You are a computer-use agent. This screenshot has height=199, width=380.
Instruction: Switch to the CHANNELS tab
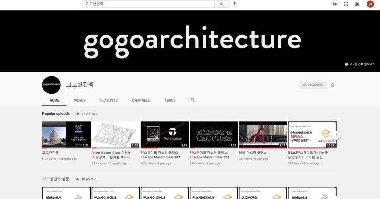pyautogui.click(x=141, y=101)
